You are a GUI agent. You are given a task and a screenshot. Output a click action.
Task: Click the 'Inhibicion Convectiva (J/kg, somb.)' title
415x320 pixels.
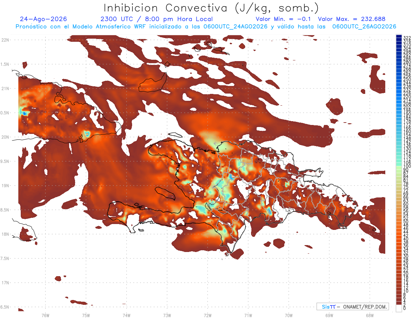click(211, 8)
